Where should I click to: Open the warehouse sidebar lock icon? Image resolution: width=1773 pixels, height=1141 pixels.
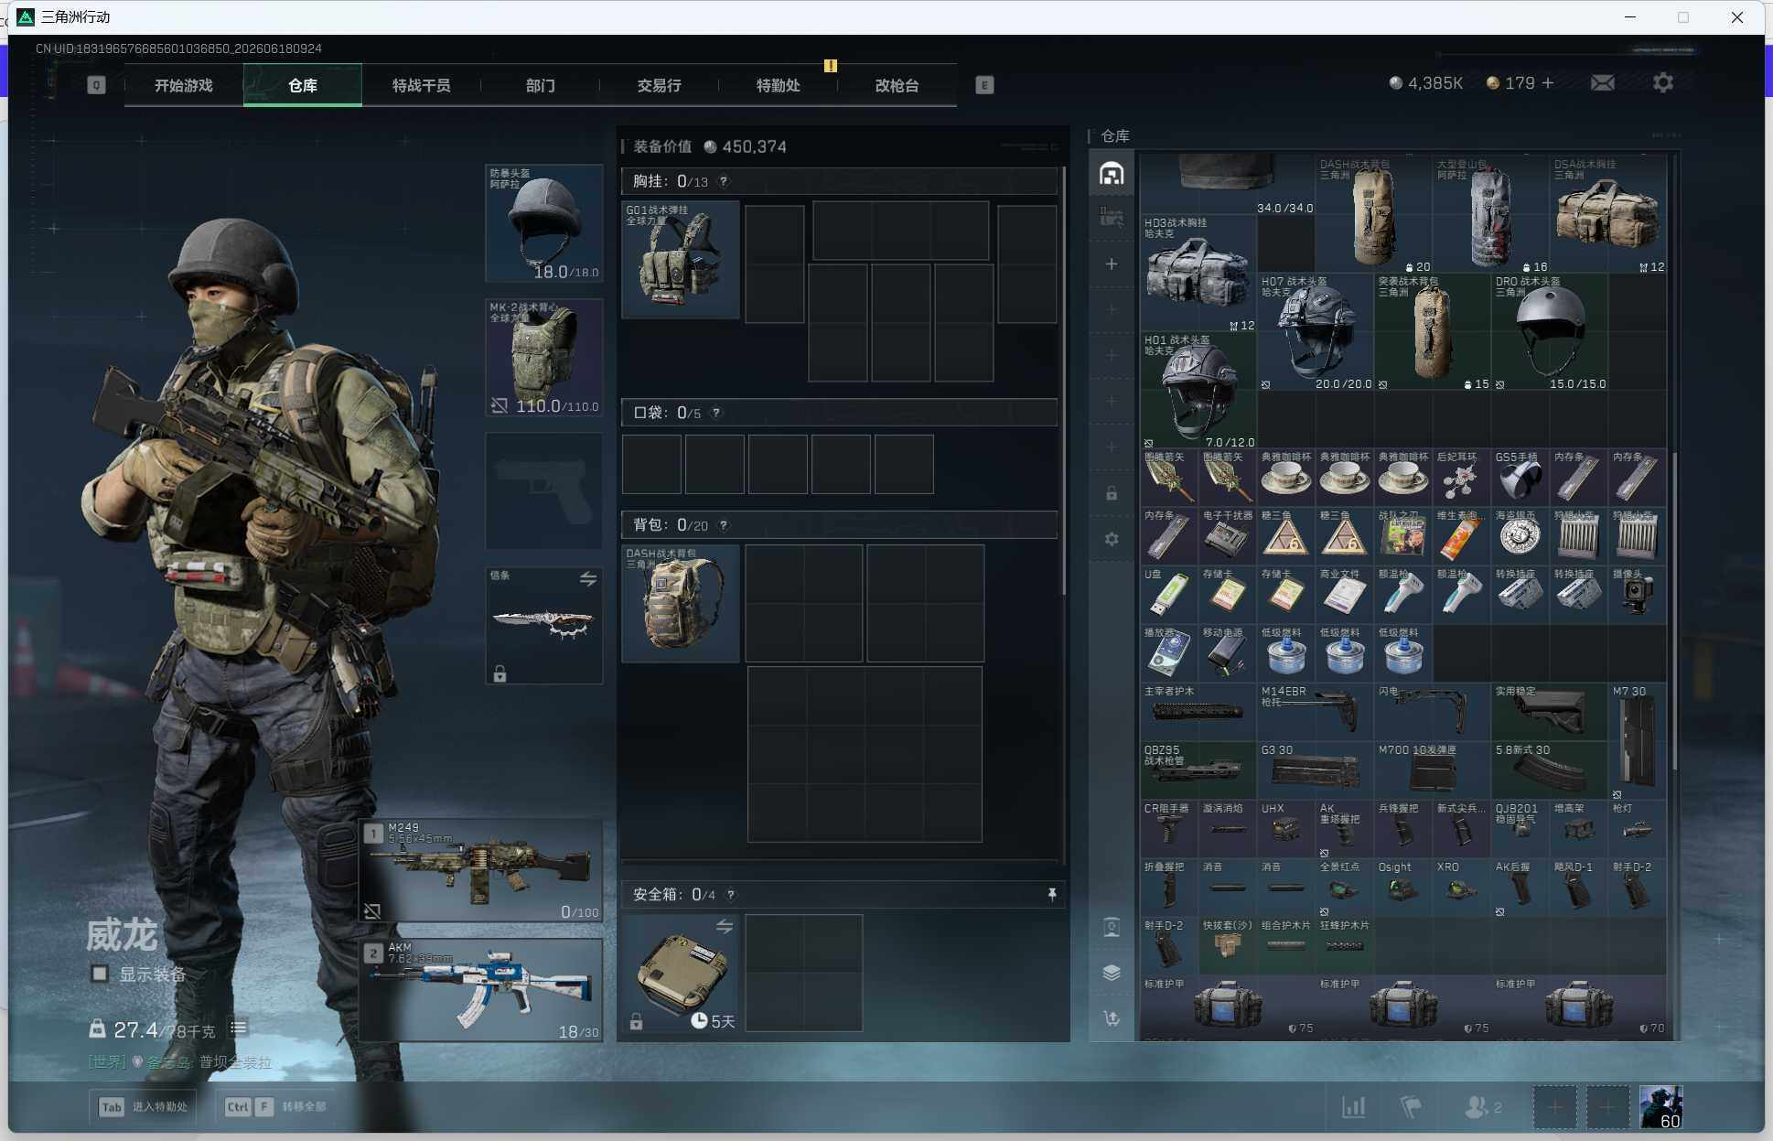tap(1112, 493)
